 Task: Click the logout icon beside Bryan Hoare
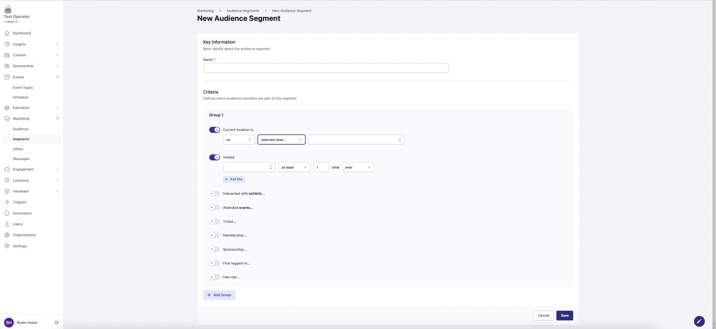57,323
